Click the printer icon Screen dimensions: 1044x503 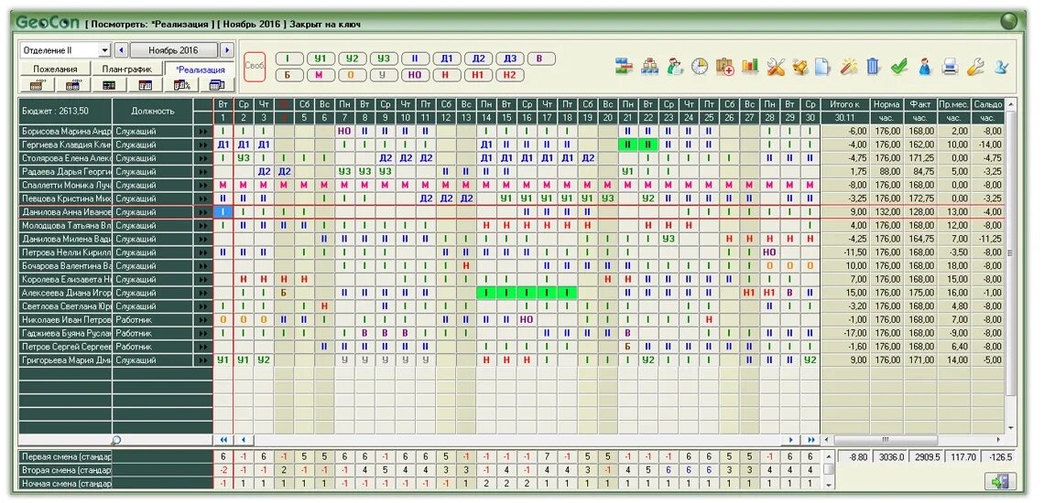[x=950, y=66]
